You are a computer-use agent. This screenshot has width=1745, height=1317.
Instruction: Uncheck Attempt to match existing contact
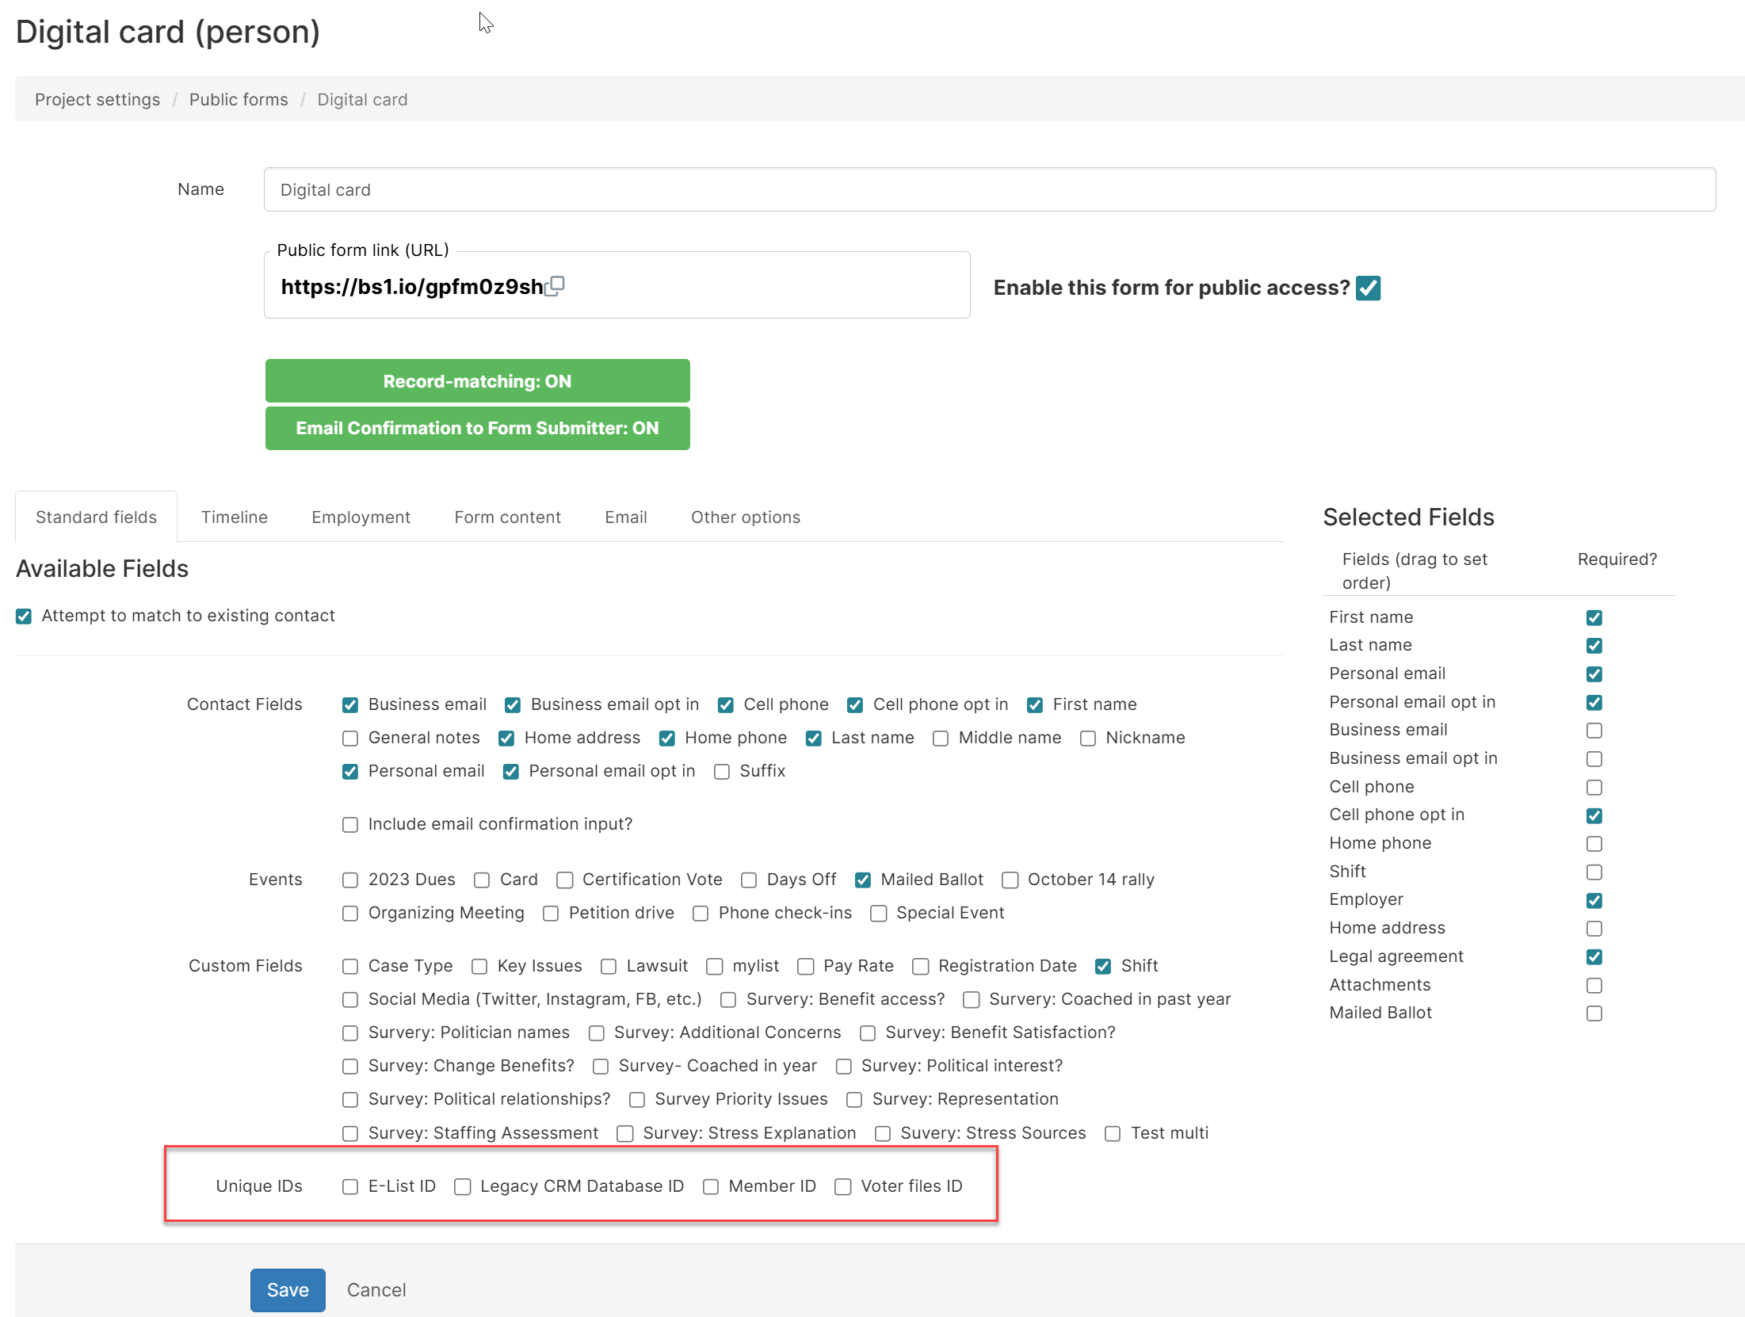click(x=24, y=617)
